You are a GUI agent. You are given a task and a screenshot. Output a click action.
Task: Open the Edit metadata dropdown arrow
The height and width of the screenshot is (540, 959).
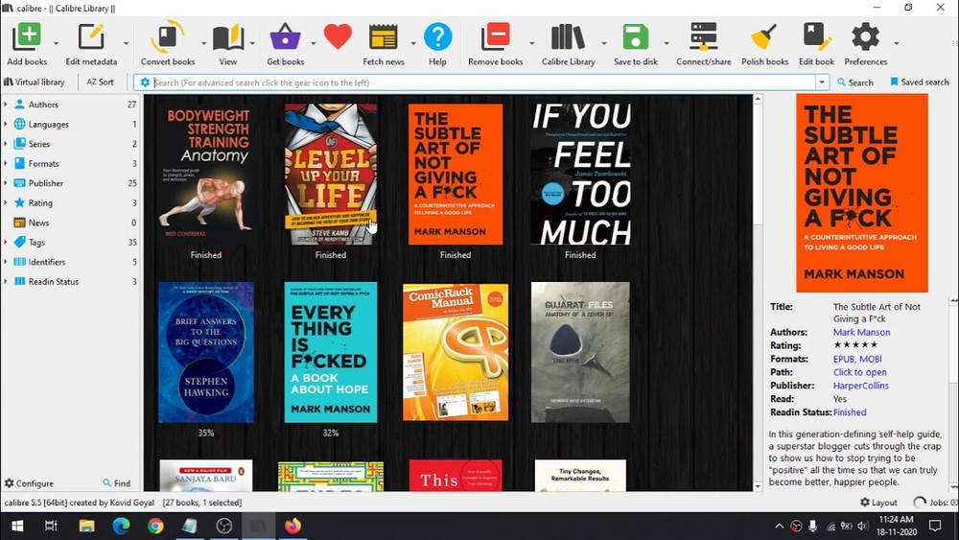[126, 43]
